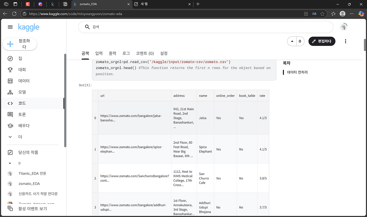Click the book_table column header
The image size is (367, 217).
(x=247, y=95)
